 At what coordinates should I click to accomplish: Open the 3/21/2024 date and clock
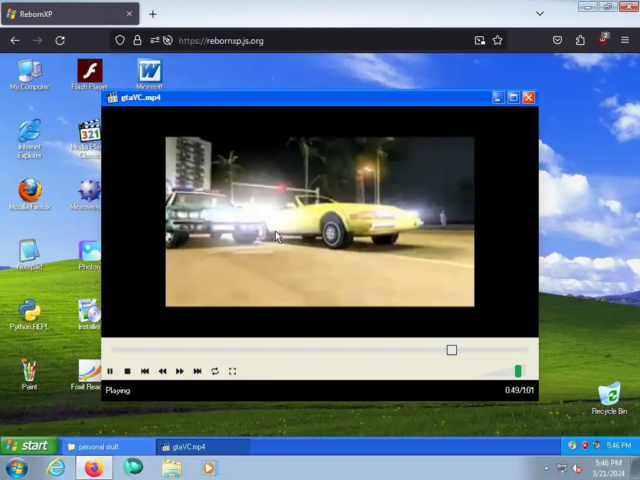(608, 468)
